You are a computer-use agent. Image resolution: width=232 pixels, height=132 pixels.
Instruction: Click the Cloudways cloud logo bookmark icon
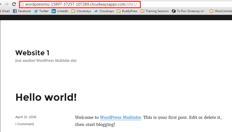(x=96, y=11)
